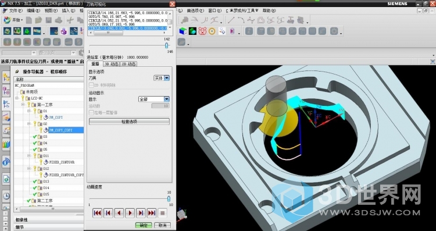Rewind to start of tool path

97,213
